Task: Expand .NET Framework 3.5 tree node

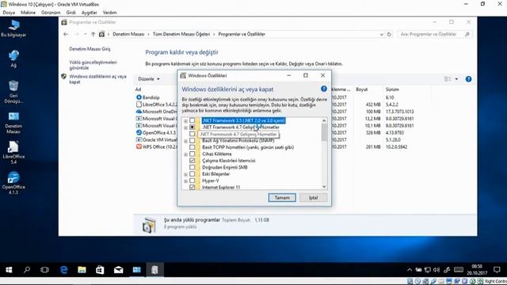Action: (185, 121)
